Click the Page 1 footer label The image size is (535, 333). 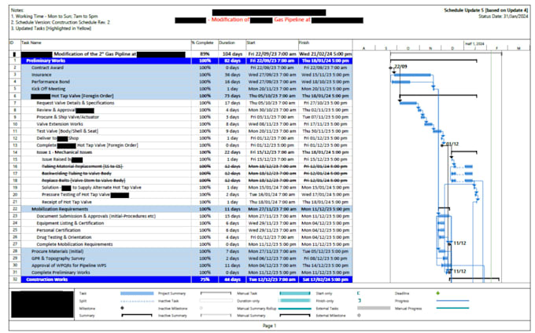(x=270, y=326)
